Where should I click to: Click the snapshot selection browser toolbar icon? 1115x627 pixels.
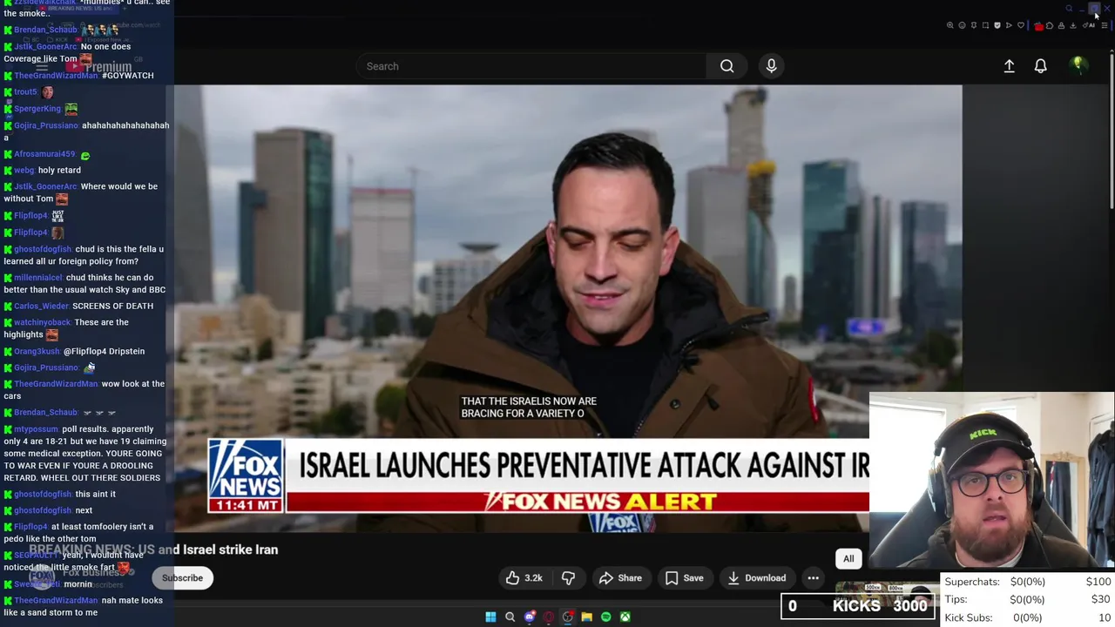click(x=985, y=25)
